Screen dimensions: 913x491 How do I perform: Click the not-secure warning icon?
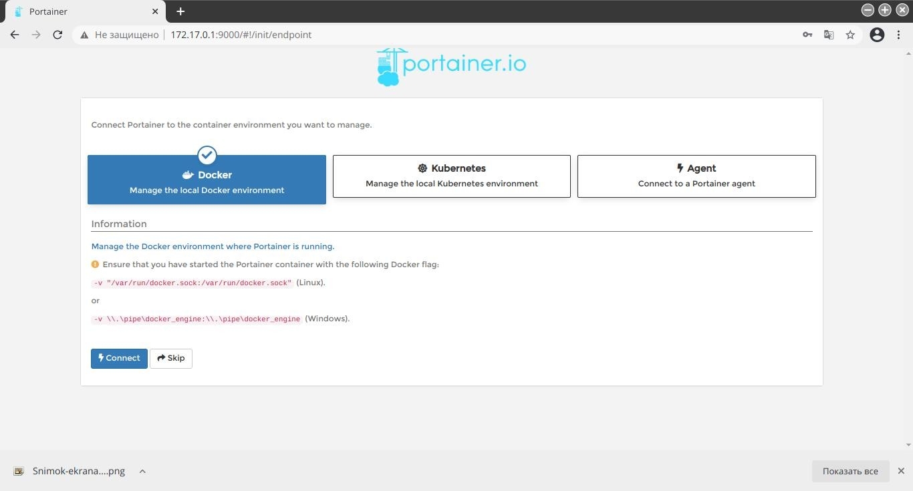click(x=84, y=35)
